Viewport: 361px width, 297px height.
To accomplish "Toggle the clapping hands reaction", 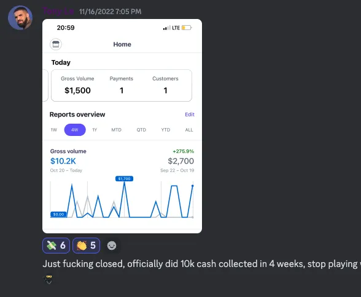I will pos(86,246).
